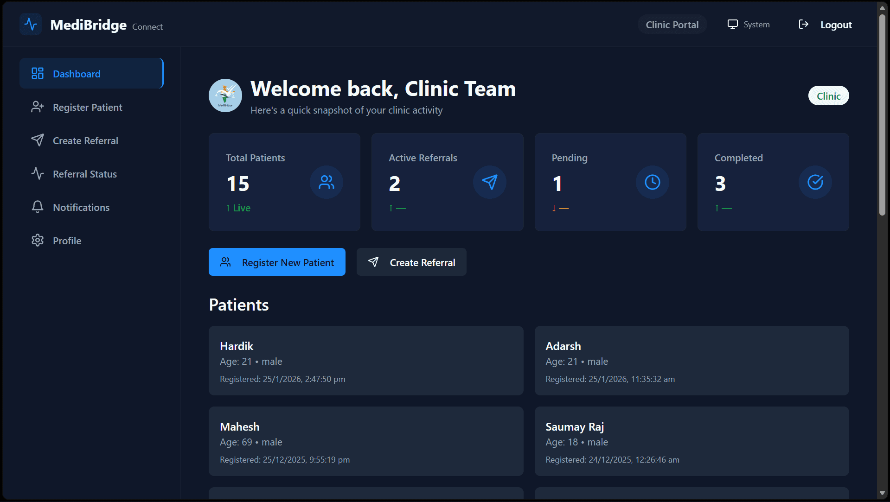Open the Mahesh patient card

[x=366, y=441]
